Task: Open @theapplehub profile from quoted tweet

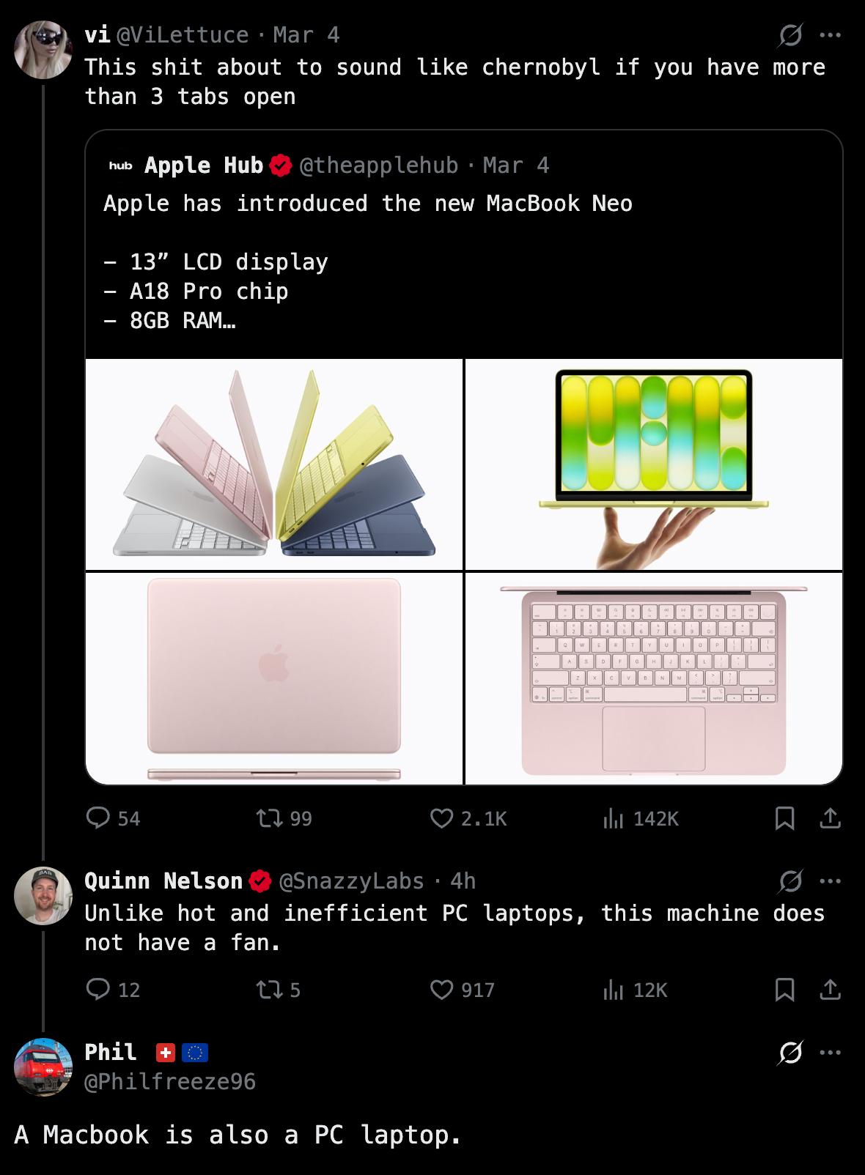Action: point(379,166)
